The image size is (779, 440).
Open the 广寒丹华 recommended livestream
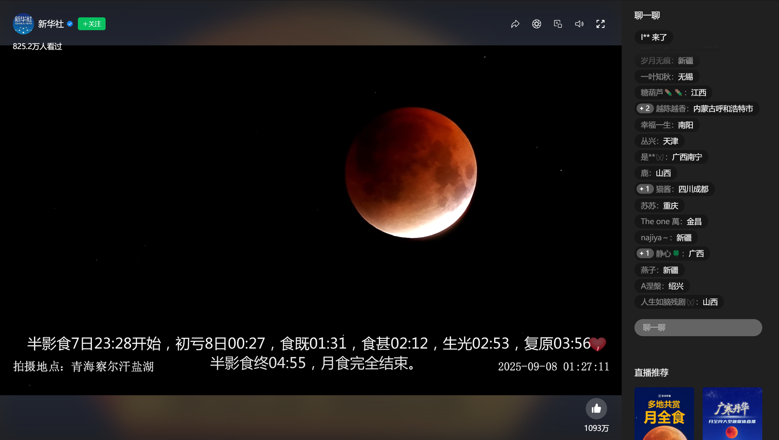[x=732, y=414]
